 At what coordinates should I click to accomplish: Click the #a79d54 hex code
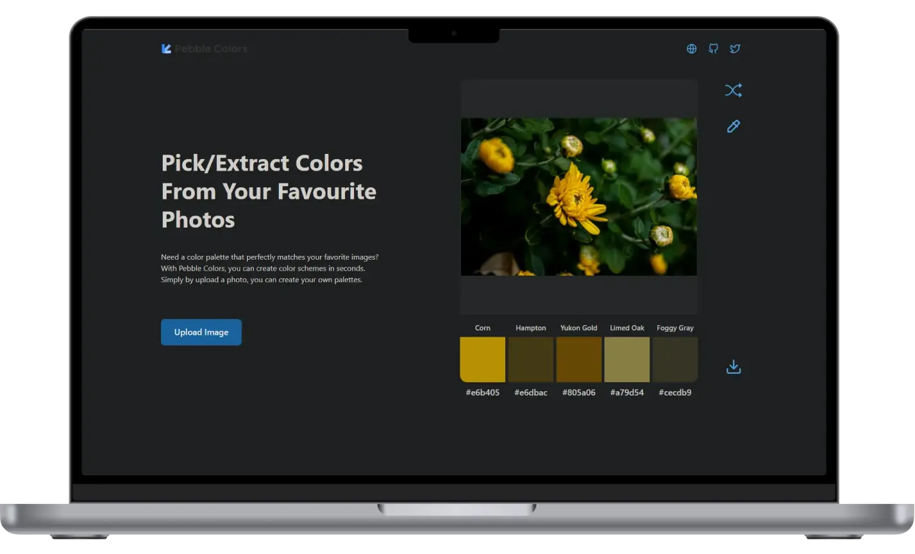[x=626, y=392]
